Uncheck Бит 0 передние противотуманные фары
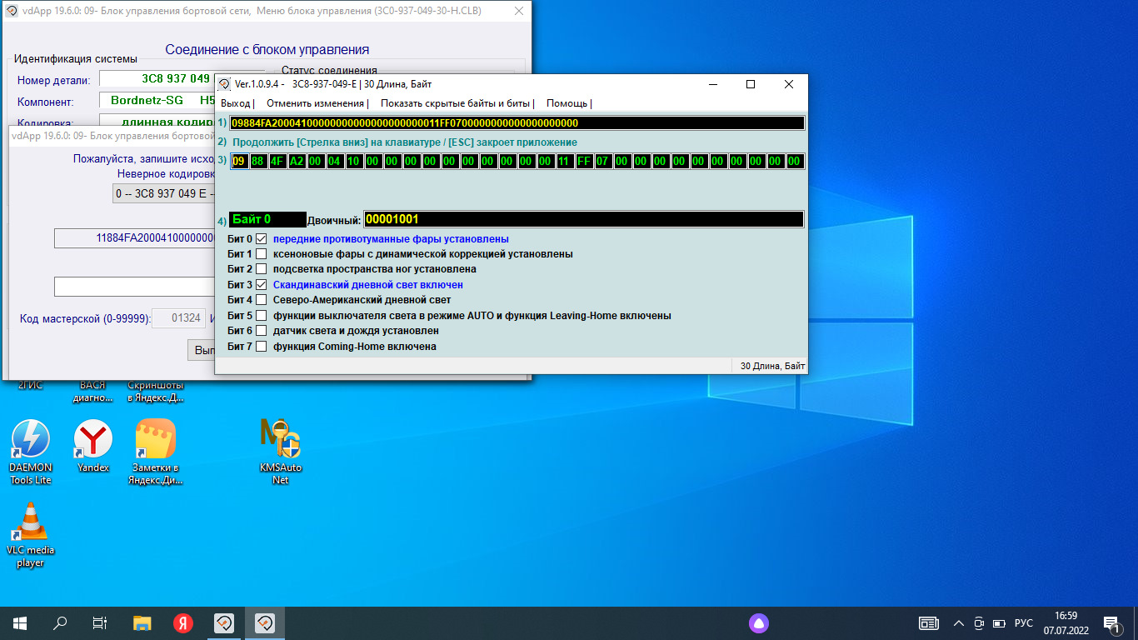The height and width of the screenshot is (640, 1138). [262, 239]
